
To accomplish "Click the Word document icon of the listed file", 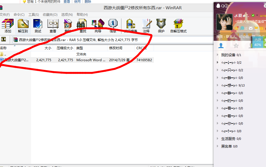I will [2, 60].
